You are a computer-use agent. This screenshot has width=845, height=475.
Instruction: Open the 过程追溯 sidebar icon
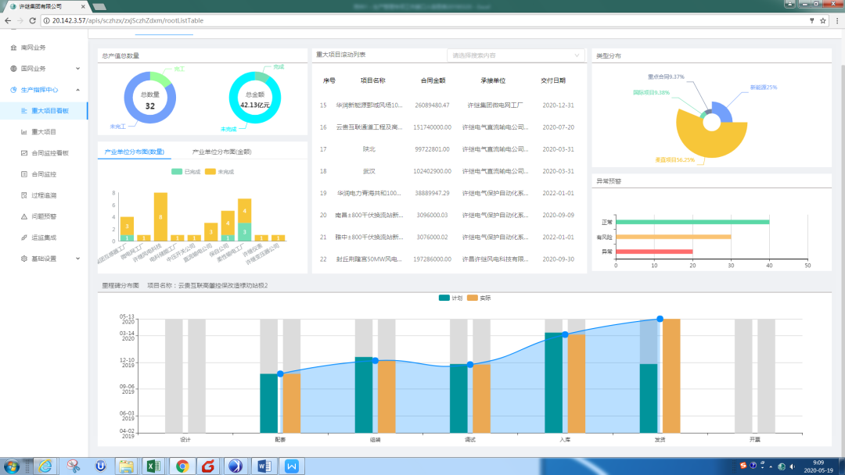[x=23, y=195]
